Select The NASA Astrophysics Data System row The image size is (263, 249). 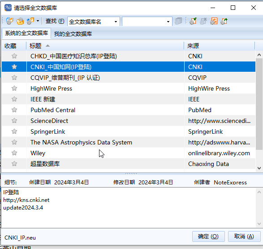[x=129, y=142]
